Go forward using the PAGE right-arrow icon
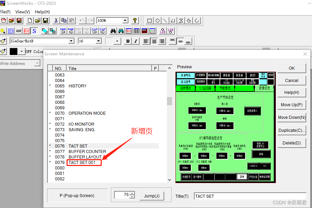Viewport: 312px width, 208px height. click(x=71, y=31)
